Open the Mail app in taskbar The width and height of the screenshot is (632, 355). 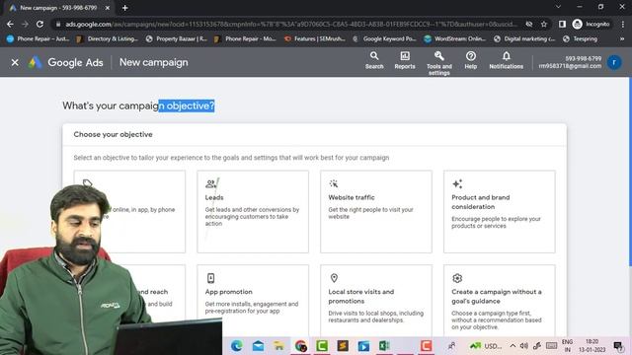point(258,346)
